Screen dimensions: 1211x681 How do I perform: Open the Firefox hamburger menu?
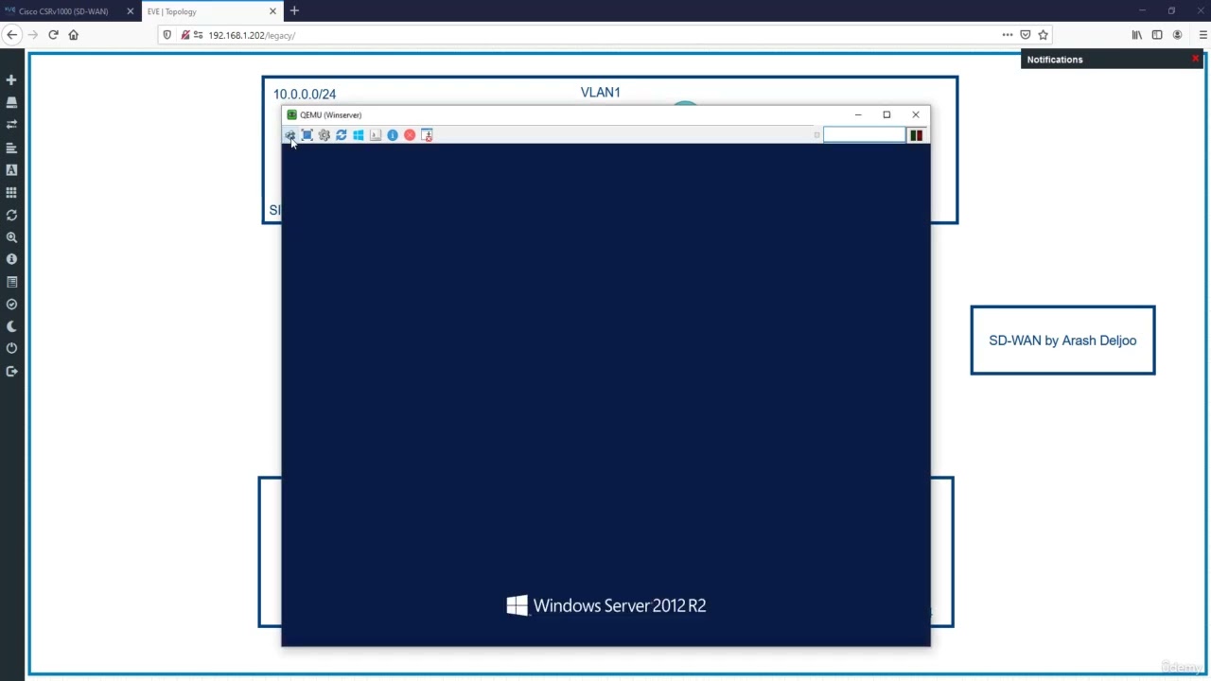click(x=1202, y=35)
